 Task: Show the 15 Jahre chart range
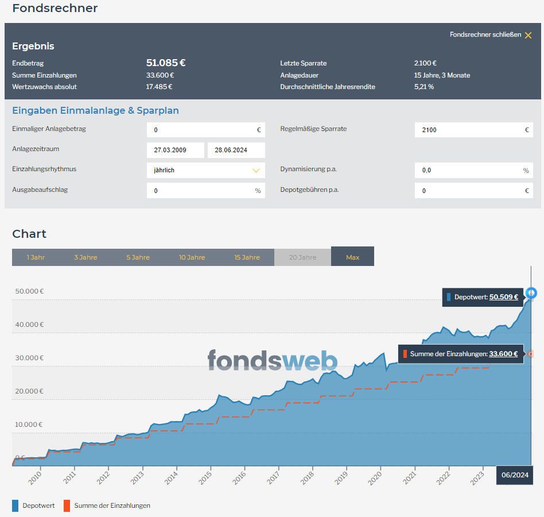tap(247, 257)
